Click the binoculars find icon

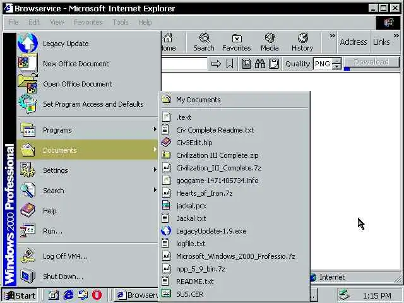[x=260, y=64]
